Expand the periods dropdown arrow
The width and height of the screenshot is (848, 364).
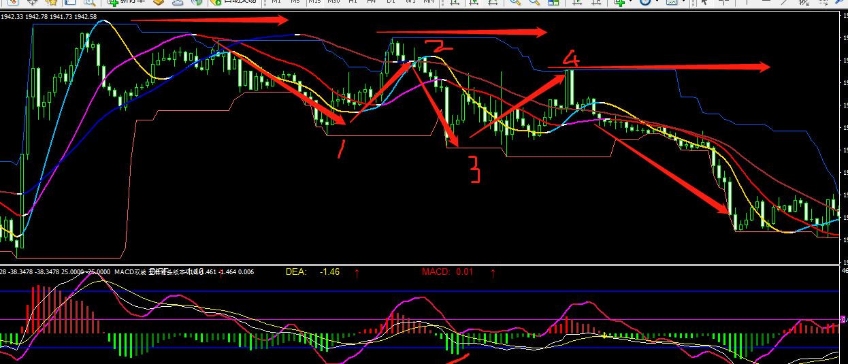click(x=657, y=2)
